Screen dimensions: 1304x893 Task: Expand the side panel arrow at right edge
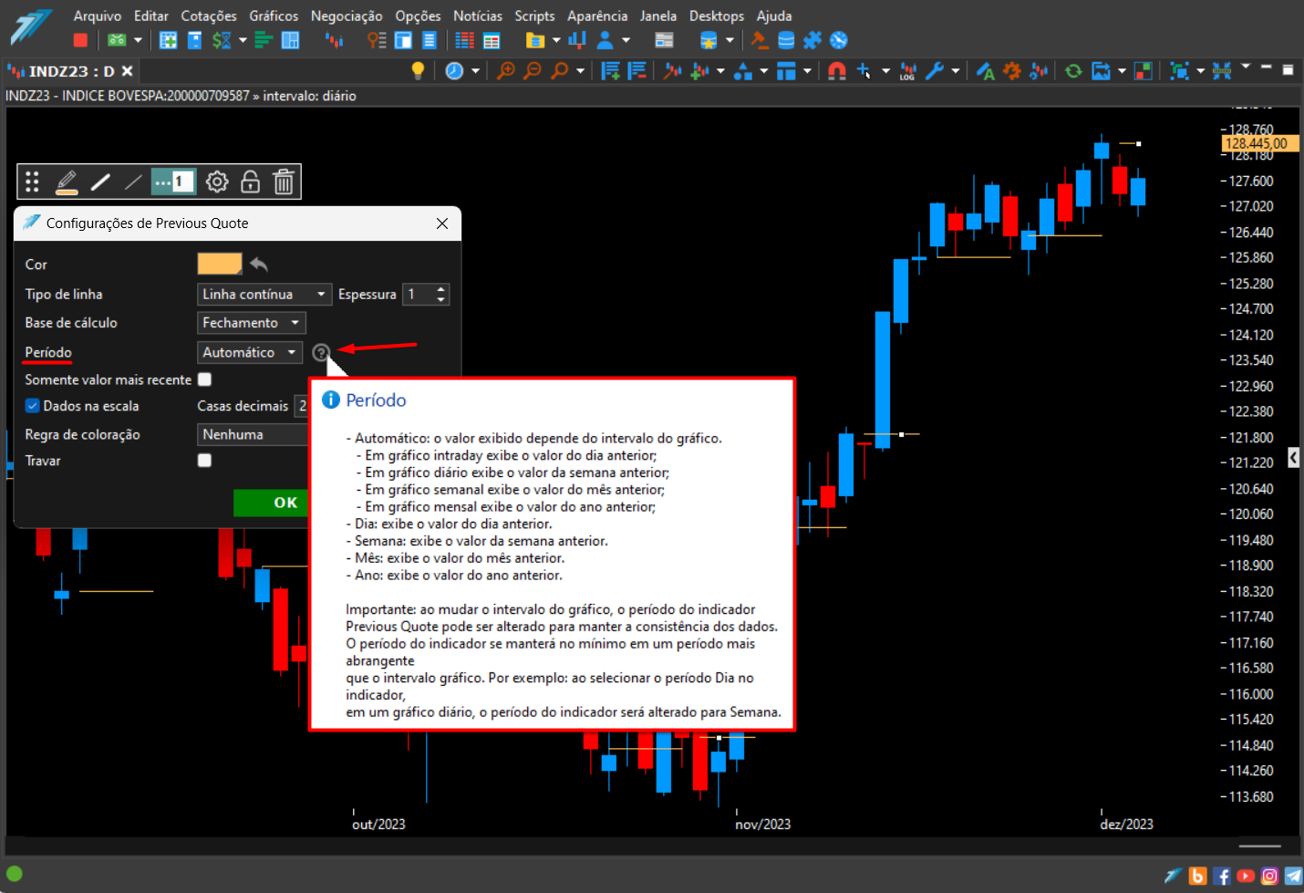1293,457
